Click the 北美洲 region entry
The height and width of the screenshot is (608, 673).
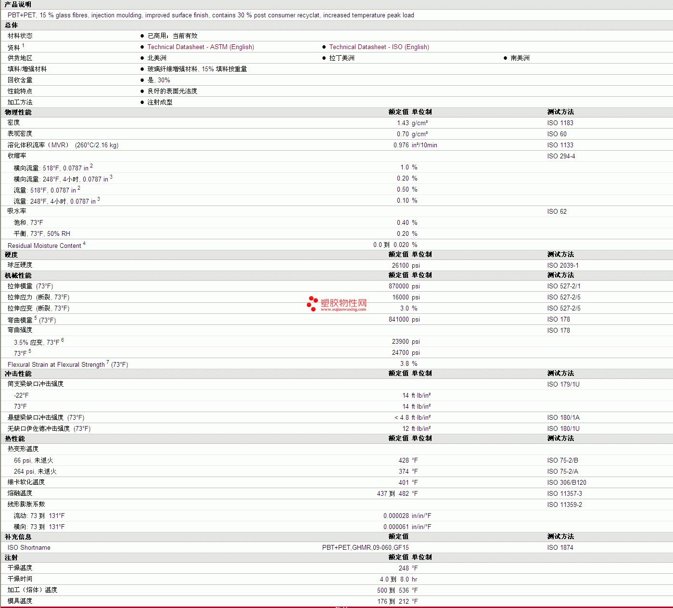[x=157, y=58]
